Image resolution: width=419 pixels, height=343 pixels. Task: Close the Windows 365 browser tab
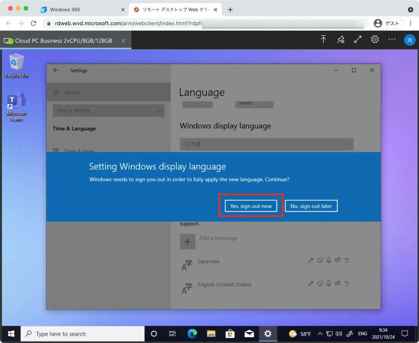[123, 10]
